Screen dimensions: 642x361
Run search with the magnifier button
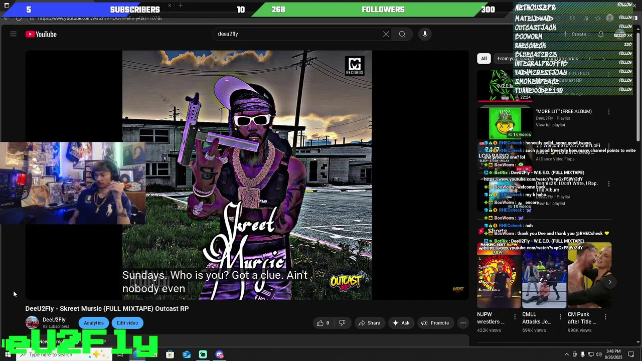tap(402, 34)
